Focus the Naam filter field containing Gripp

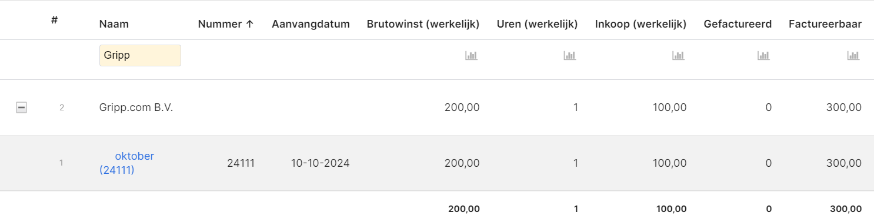[x=140, y=55]
